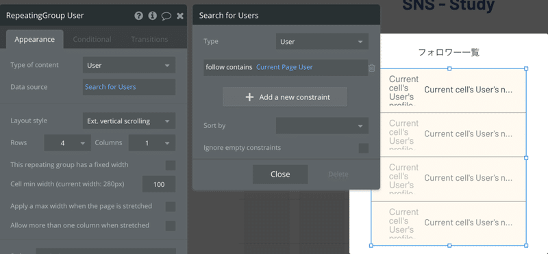The height and width of the screenshot is (254, 548).
Task: Click 'Current Page User' constraint expression
Action: pos(284,67)
